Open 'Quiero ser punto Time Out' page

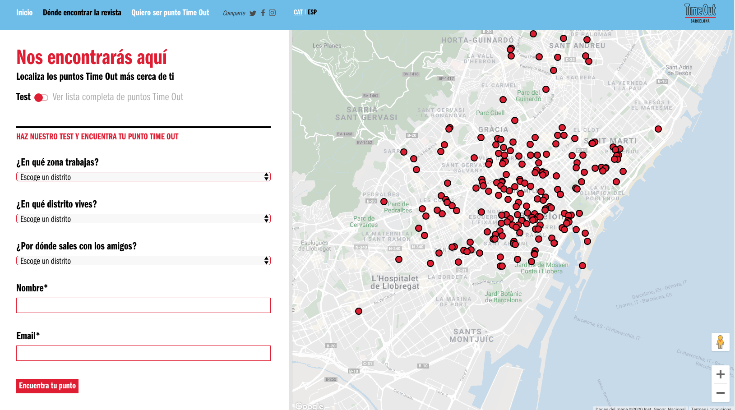(170, 13)
